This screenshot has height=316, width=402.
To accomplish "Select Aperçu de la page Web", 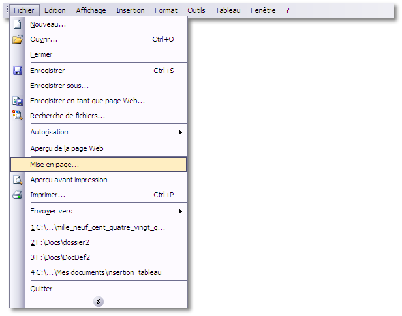I will tap(99, 148).
